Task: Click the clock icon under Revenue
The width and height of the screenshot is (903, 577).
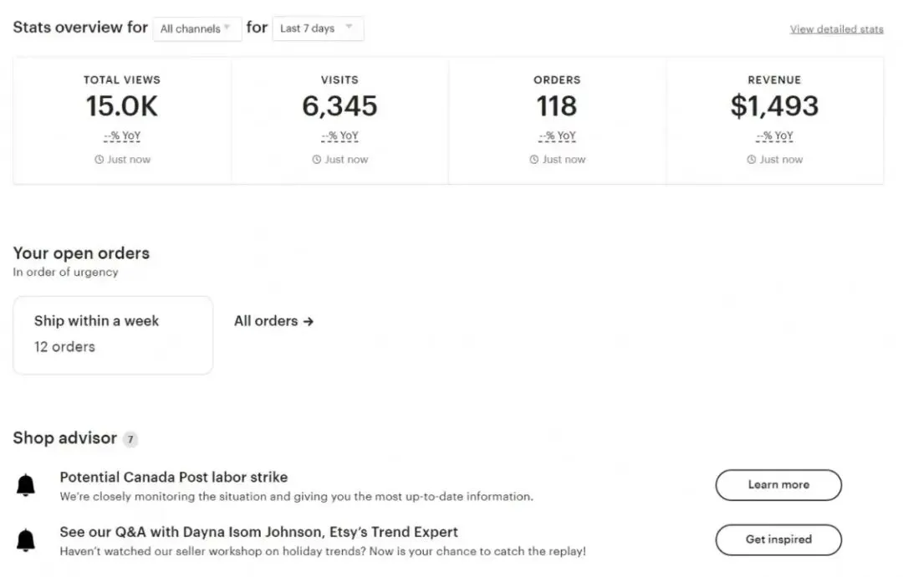Action: [751, 160]
